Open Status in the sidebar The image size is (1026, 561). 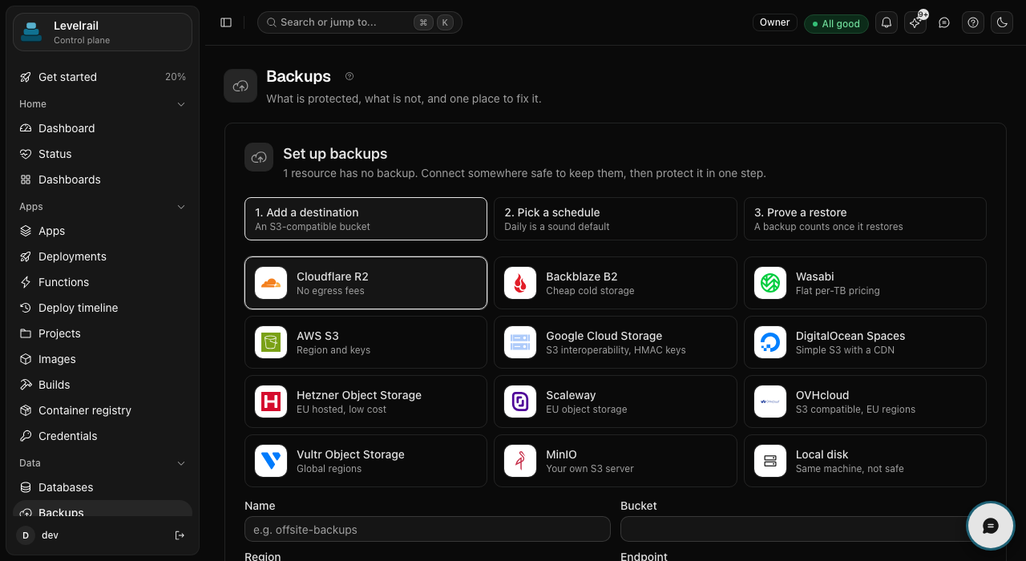tap(103, 154)
